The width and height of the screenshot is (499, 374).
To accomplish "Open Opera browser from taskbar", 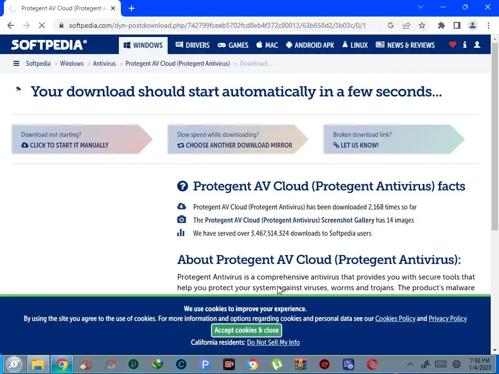I will click(x=372, y=364).
